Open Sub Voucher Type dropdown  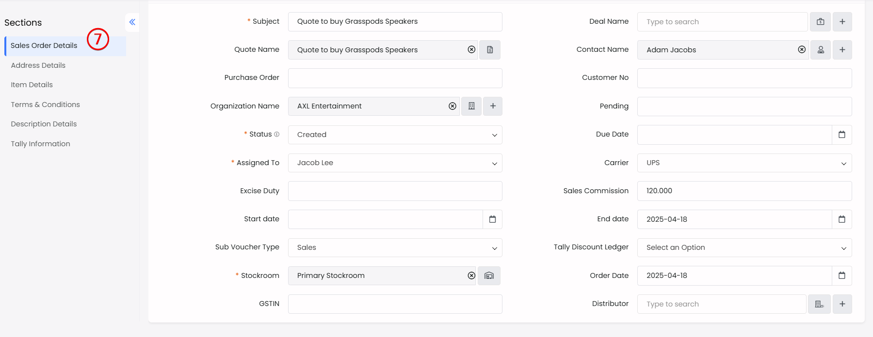pyautogui.click(x=395, y=247)
